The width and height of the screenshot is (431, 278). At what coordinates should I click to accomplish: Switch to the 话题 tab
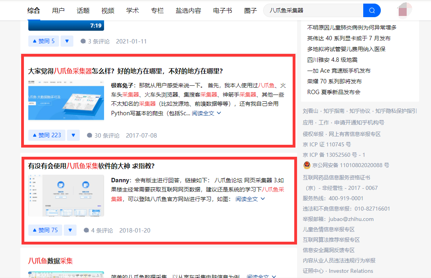(x=83, y=10)
